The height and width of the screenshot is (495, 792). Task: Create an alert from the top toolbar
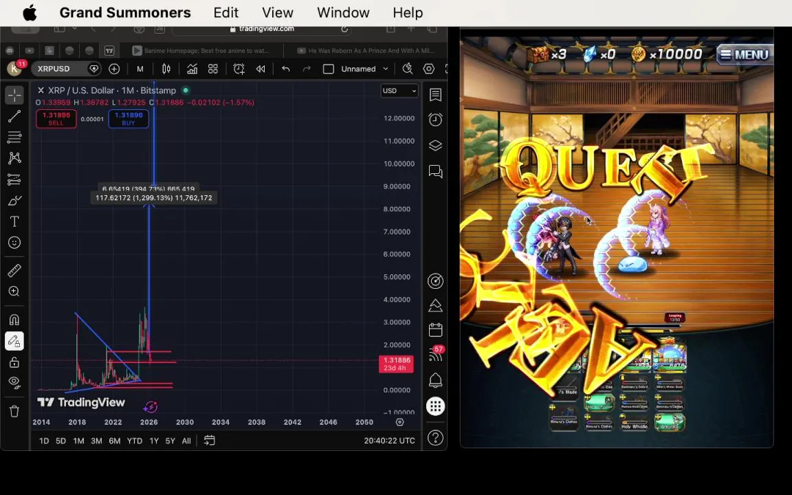pos(239,69)
